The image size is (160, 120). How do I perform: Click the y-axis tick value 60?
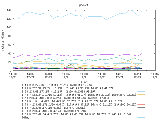click(10, 45)
